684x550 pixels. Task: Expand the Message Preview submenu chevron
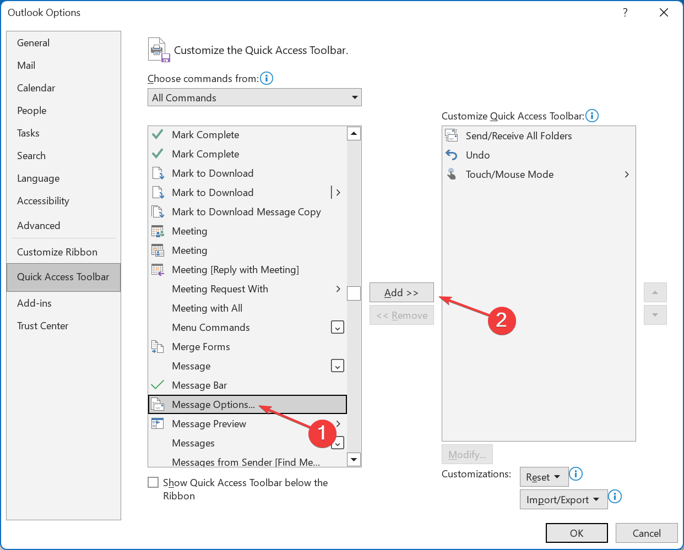(x=338, y=423)
